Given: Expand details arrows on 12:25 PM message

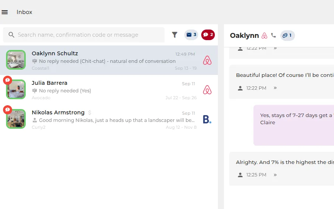Looking at the screenshot, I should [x=275, y=175].
